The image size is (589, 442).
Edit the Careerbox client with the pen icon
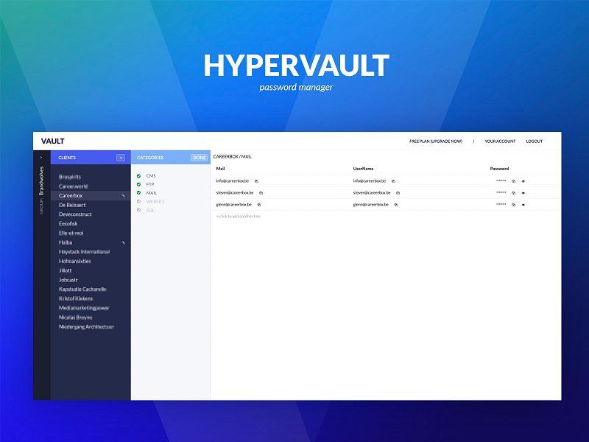click(124, 196)
